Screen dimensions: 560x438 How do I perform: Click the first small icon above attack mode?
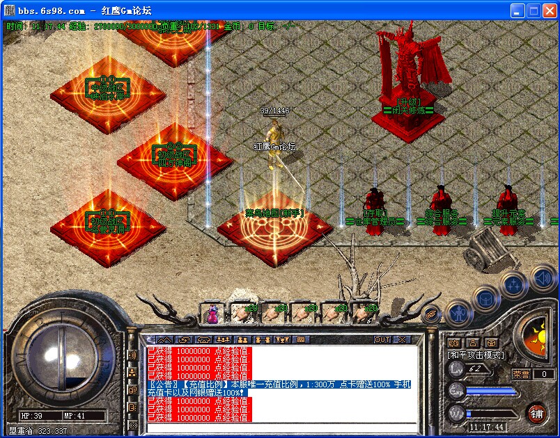pyautogui.click(x=454, y=343)
